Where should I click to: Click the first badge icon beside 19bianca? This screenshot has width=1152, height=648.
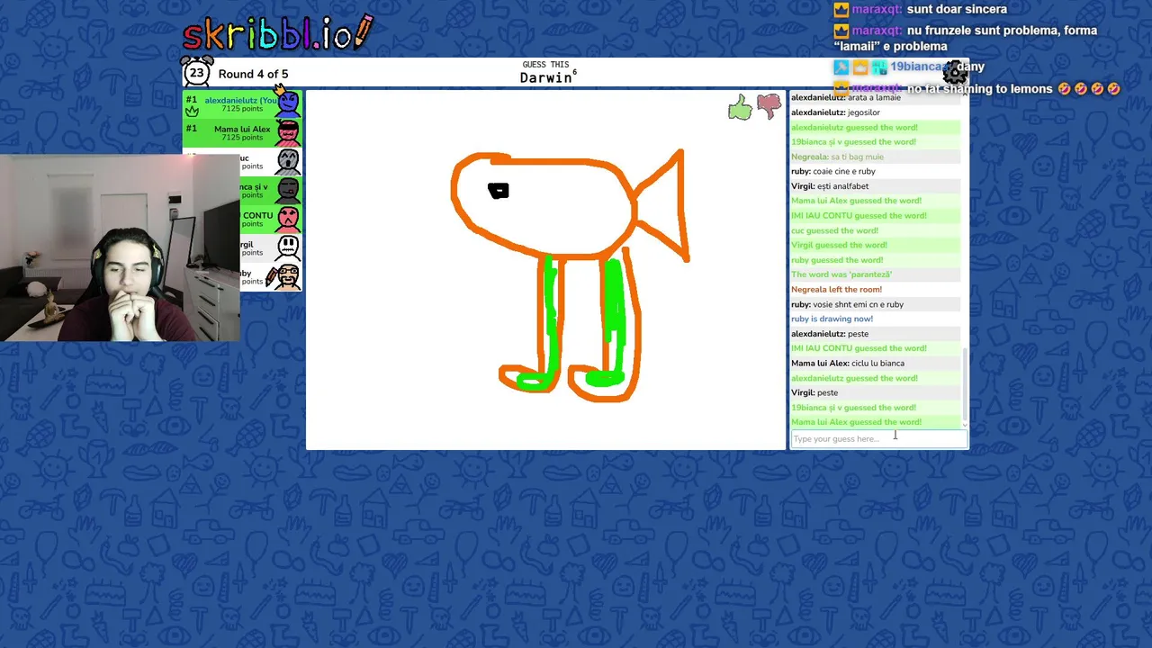(841, 67)
